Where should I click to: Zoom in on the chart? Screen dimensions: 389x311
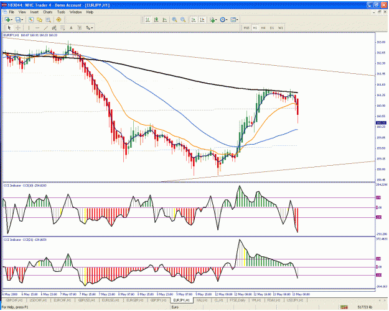[x=175, y=19]
